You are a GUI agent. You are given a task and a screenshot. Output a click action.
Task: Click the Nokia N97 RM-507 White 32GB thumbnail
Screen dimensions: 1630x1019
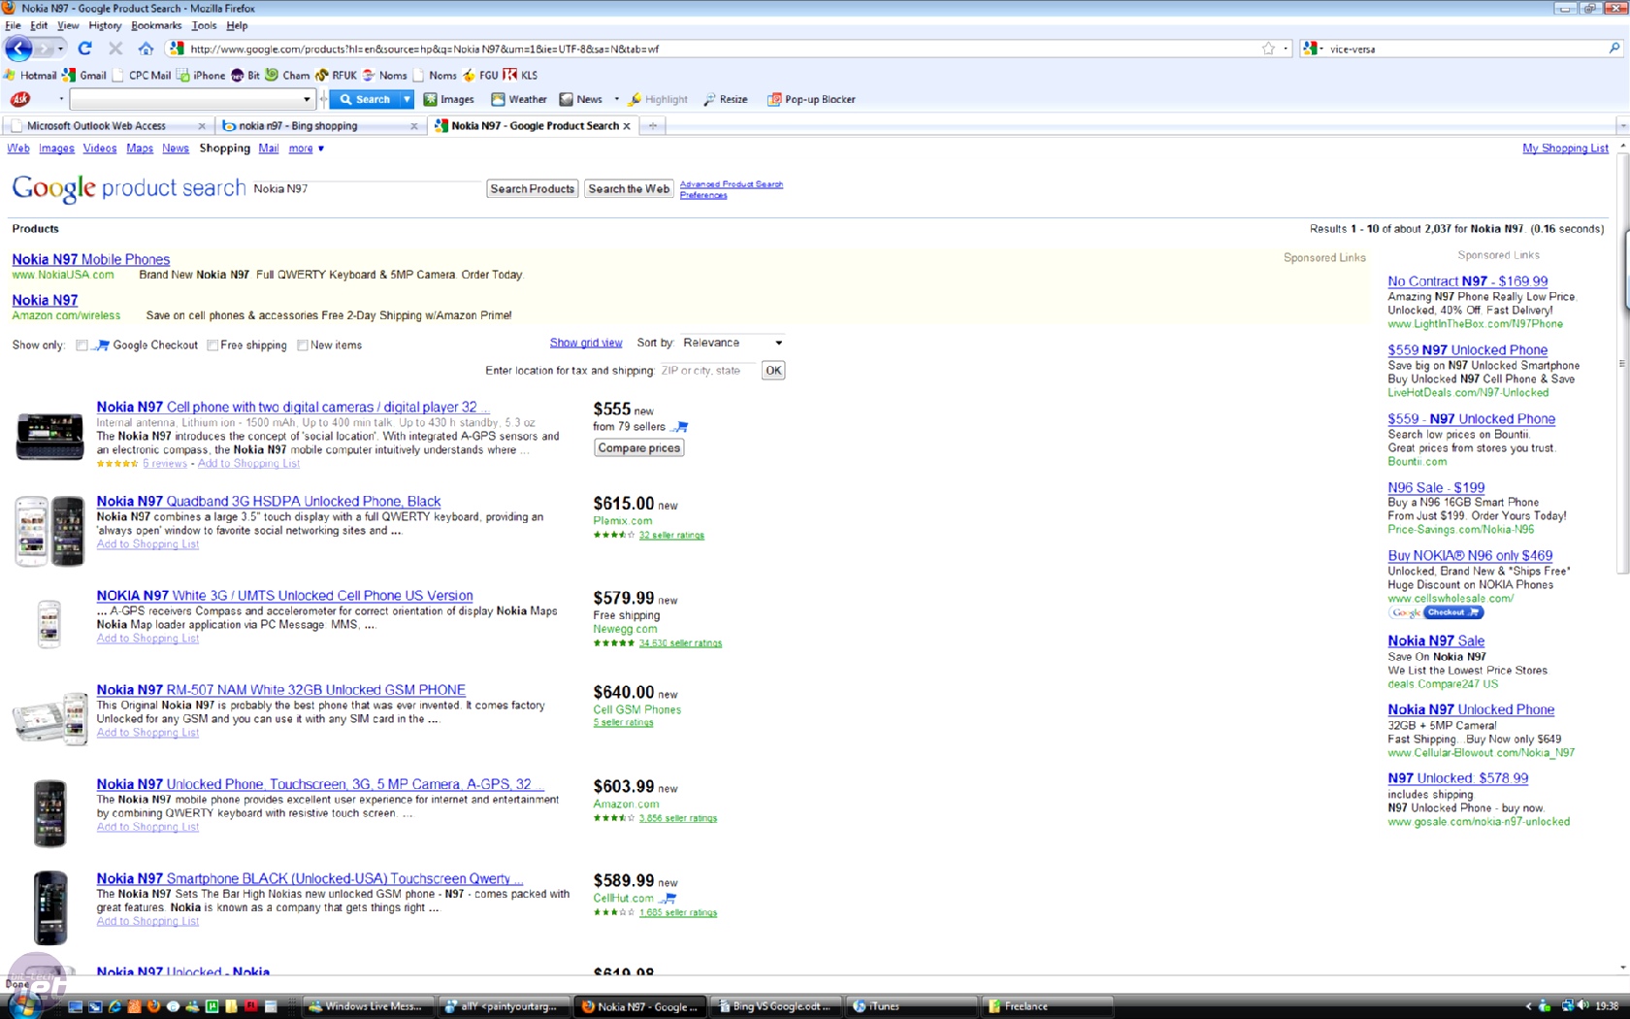point(50,718)
